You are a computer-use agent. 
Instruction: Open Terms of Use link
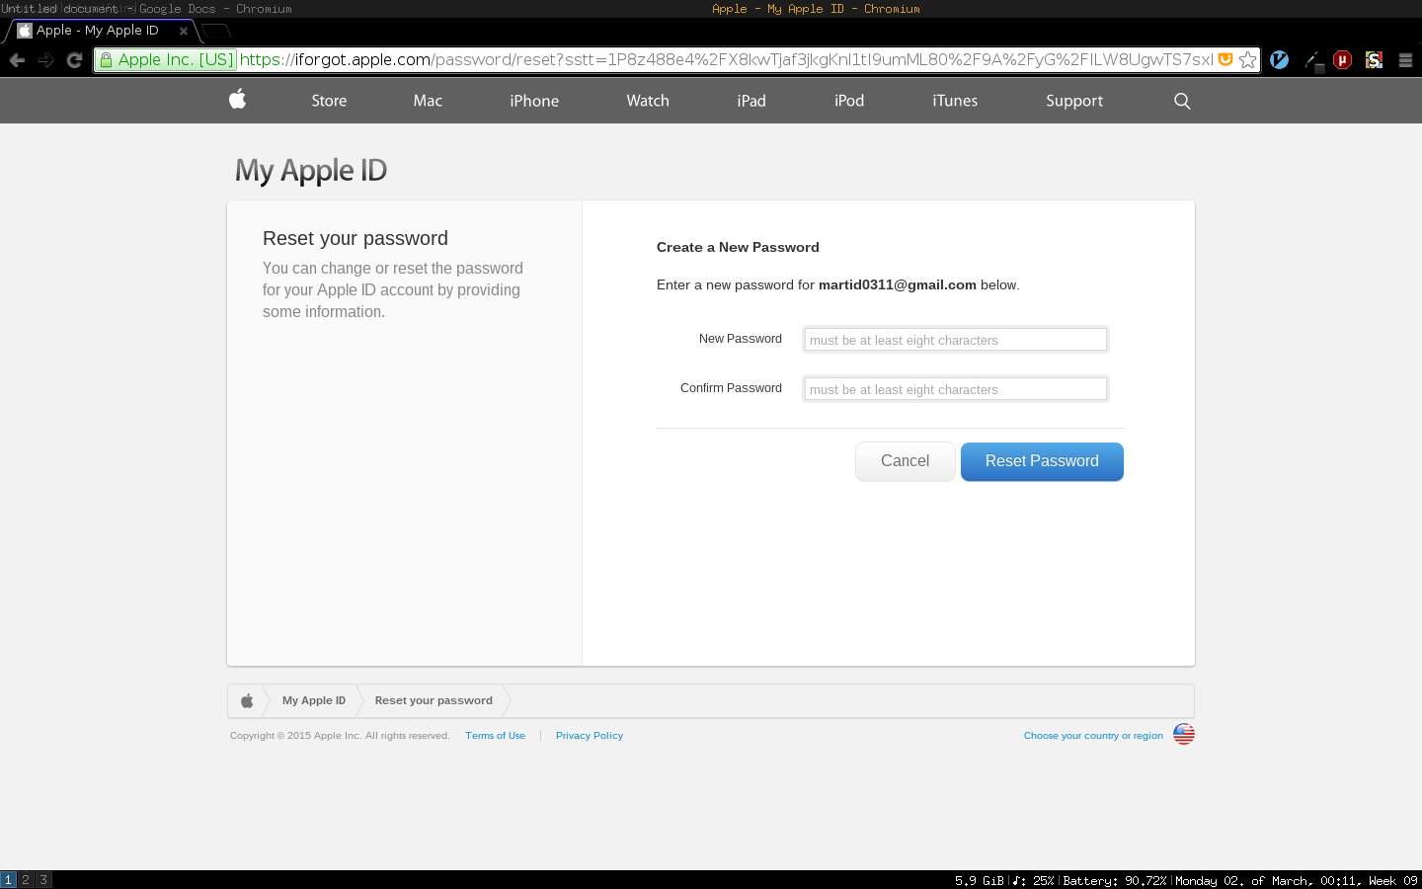(x=495, y=735)
